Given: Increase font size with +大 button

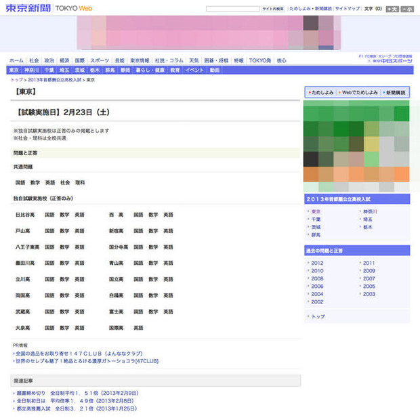Looking at the screenshot, I should point(392,9).
